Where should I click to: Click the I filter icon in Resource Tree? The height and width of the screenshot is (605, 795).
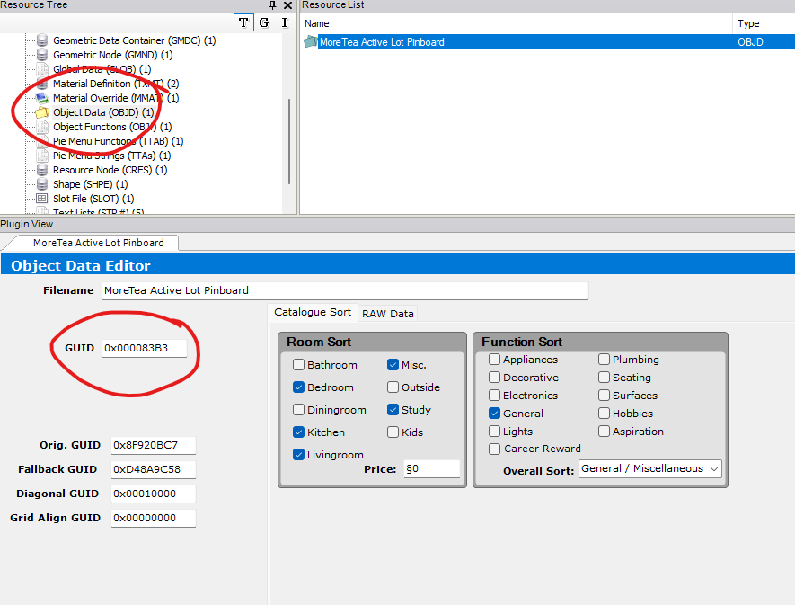(284, 22)
